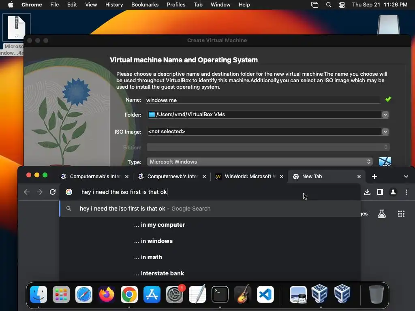Launch Safari from the dock

[84, 294]
